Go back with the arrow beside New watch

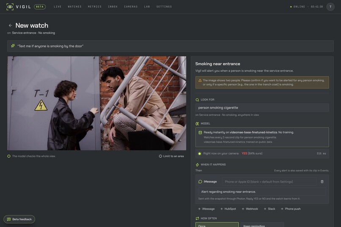tap(10, 25)
